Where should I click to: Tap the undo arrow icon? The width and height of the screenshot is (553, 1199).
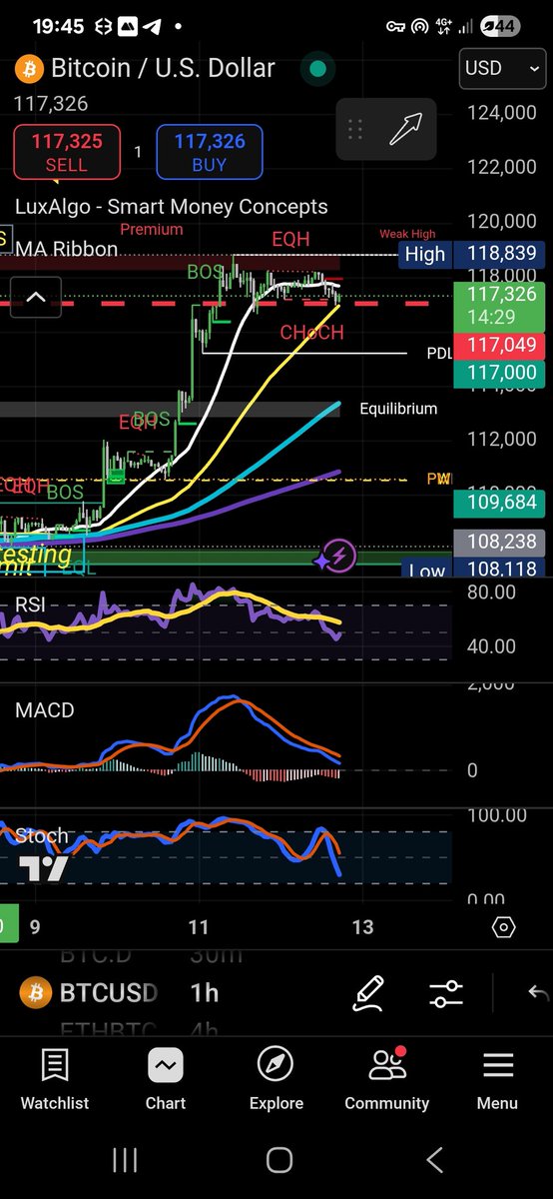pos(538,993)
